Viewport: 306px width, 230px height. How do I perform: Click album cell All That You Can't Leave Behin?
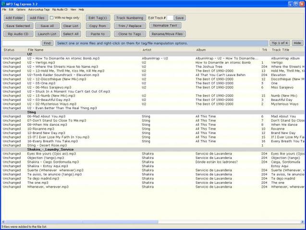click(220, 75)
